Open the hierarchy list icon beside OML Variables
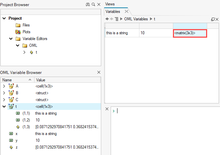 116,19
